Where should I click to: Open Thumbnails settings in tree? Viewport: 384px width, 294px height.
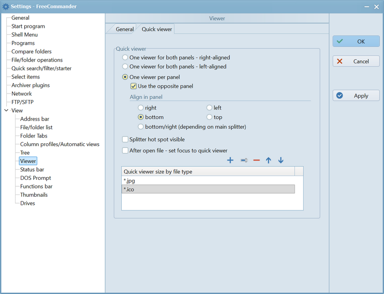[34, 195]
